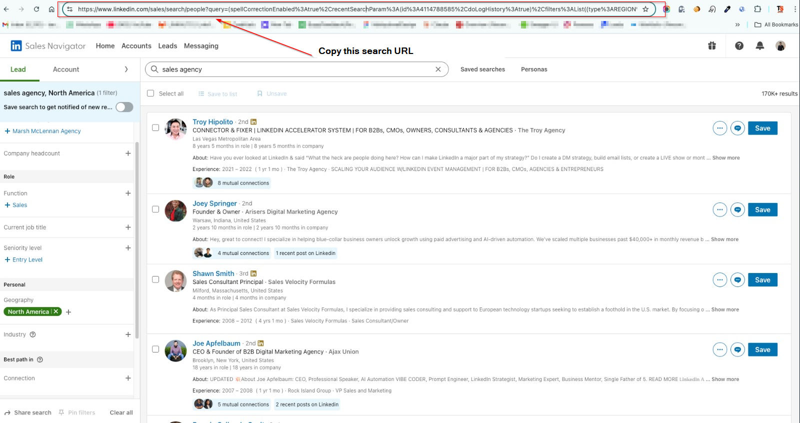Toggle save search notification switch

(124, 107)
